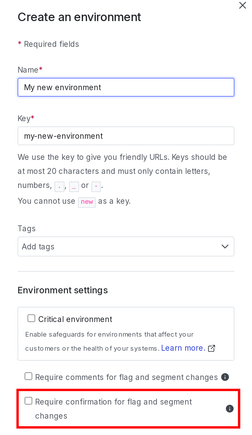Check Require comments for flag and segment changes
This screenshot has width=252, height=435.
(x=28, y=376)
